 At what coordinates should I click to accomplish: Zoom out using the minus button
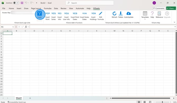pyautogui.click(x=154, y=102)
